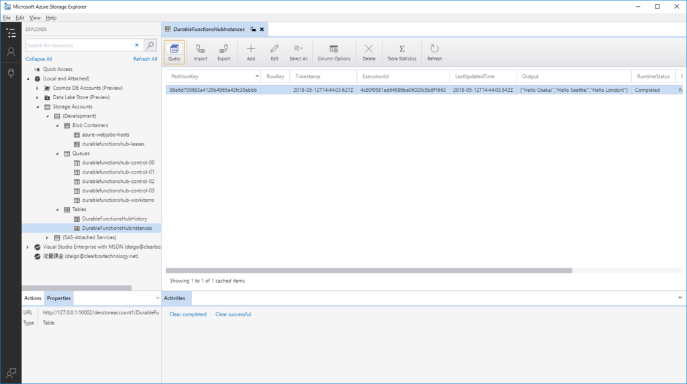This screenshot has height=384, width=687.
Task: Collapse the Blob Containers node
Action: (58, 126)
